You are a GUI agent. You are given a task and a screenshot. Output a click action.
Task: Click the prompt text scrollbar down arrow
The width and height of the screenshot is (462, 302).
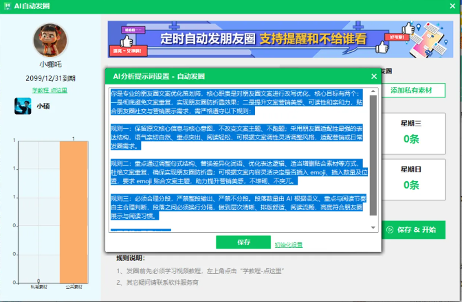coord(373,228)
